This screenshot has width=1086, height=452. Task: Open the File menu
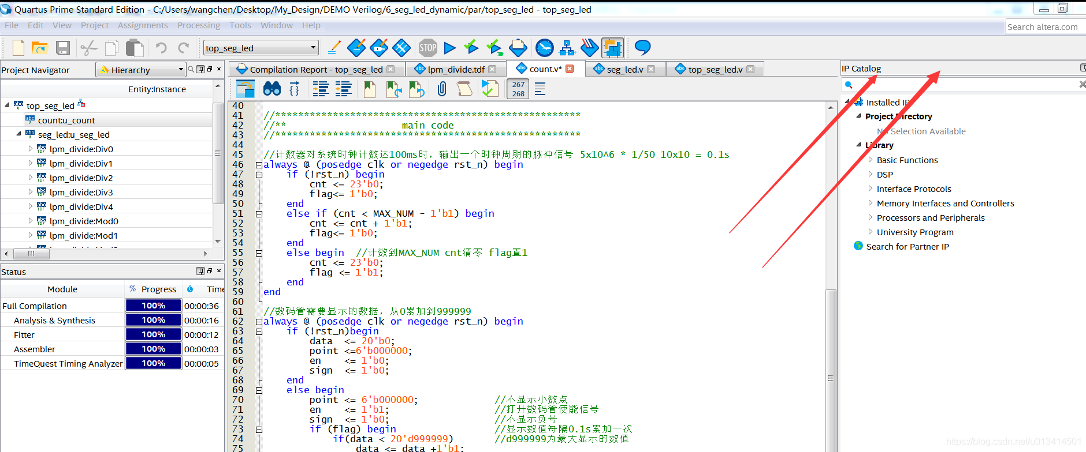pyautogui.click(x=12, y=25)
